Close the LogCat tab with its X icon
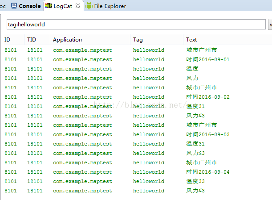This screenshot has height=200, width=272. [78, 6]
